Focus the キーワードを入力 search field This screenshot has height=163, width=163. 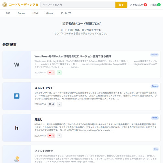tap(78, 5)
